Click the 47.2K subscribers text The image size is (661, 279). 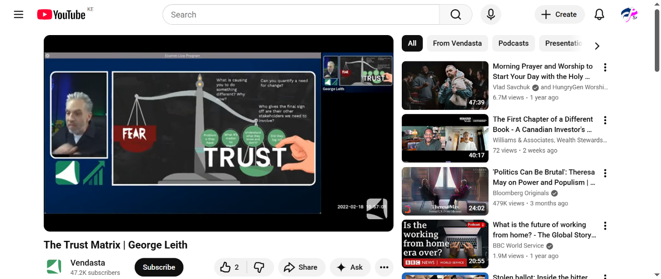coord(95,273)
